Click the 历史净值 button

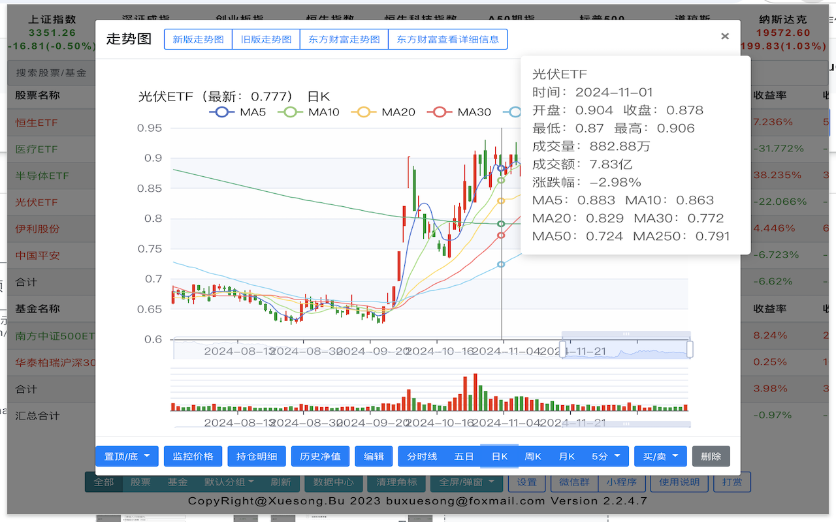point(320,456)
